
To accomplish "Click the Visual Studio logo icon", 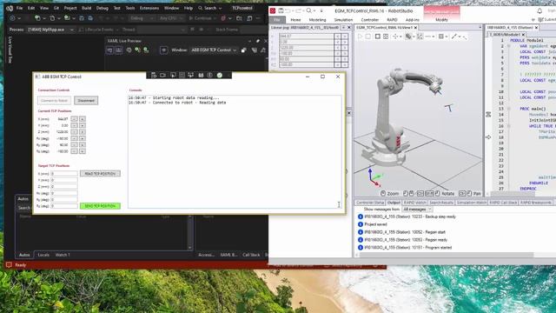I will [10, 8].
